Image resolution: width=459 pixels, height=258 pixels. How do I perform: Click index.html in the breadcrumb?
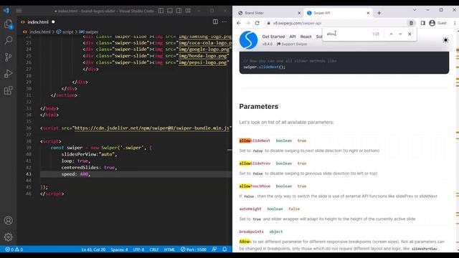pos(40,32)
